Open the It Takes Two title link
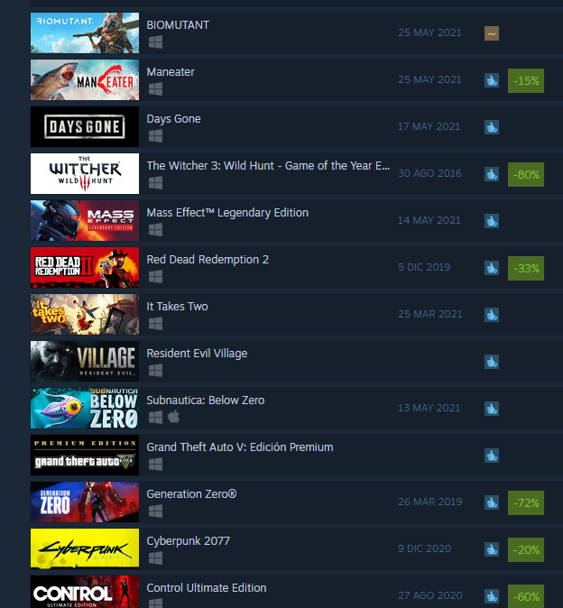563x608 pixels. (177, 307)
